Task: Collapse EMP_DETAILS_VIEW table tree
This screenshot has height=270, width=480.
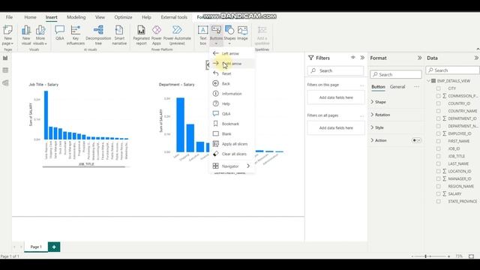Action: tap(428, 81)
